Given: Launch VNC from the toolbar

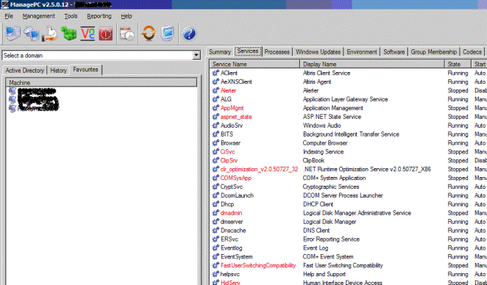Looking at the screenshot, I should point(88,34).
